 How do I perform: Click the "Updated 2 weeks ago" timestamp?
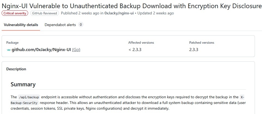[155, 13]
